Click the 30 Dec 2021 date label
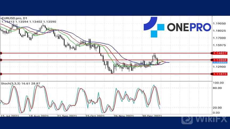Image resolution: width=230 pixels, height=129 pixels. pyautogui.click(x=152, y=116)
